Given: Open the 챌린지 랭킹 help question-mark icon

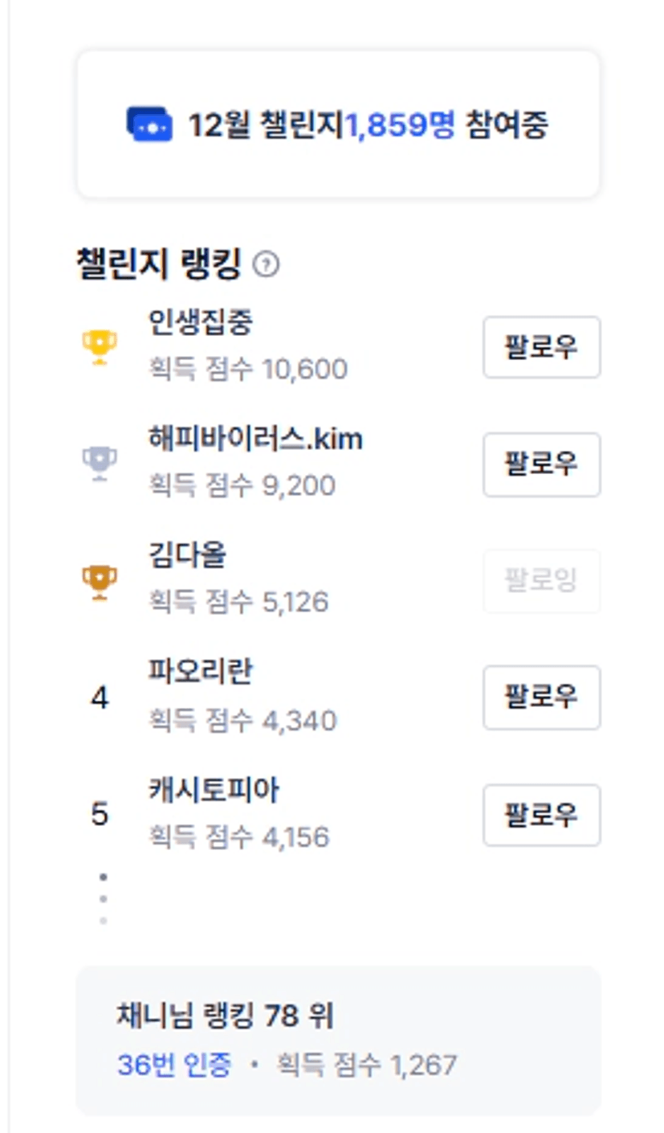Looking at the screenshot, I should pyautogui.click(x=266, y=264).
